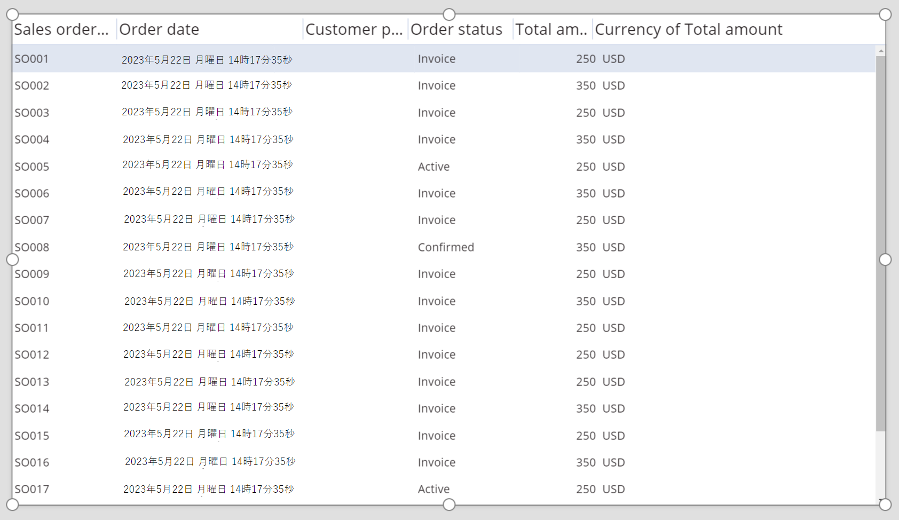The width and height of the screenshot is (899, 520).
Task: Click the order date in SO009 row
Action: (209, 273)
